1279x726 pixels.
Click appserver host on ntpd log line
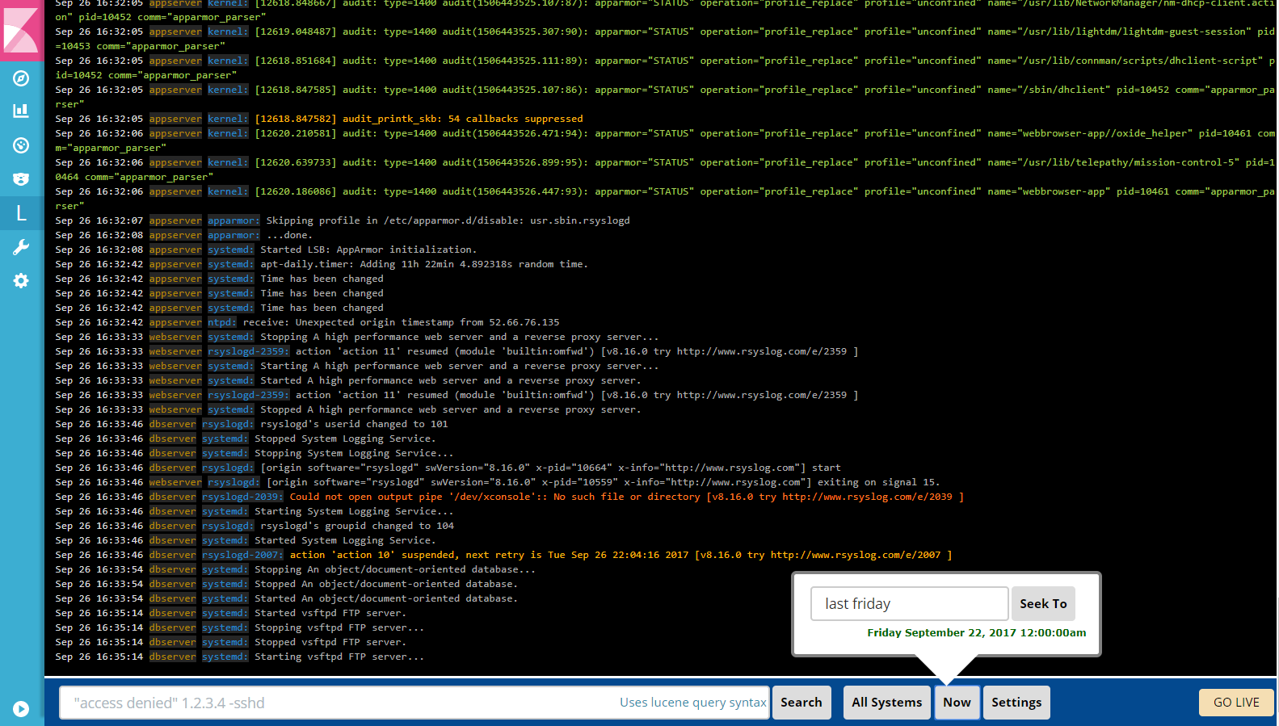click(175, 322)
